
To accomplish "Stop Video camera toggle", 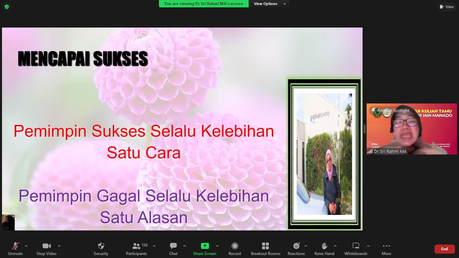I will coord(46,249).
